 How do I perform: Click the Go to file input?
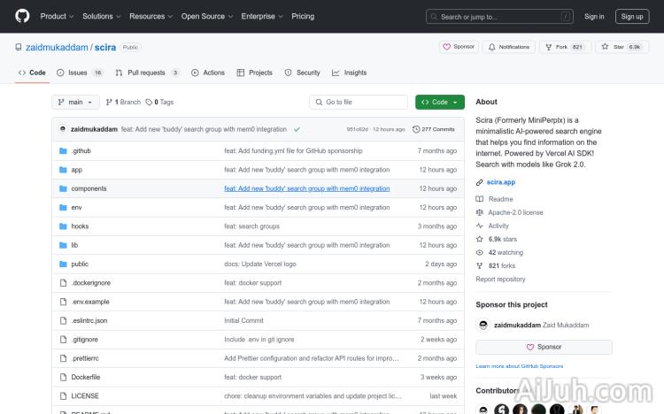coord(358,103)
